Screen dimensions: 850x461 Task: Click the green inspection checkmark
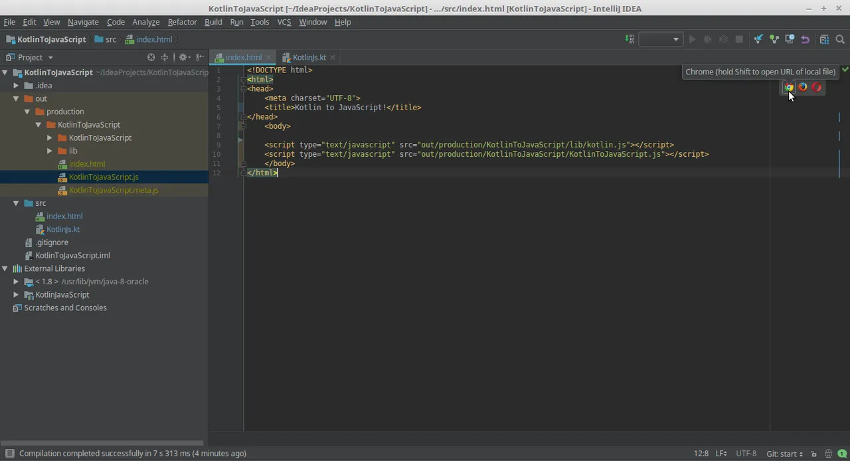845,69
